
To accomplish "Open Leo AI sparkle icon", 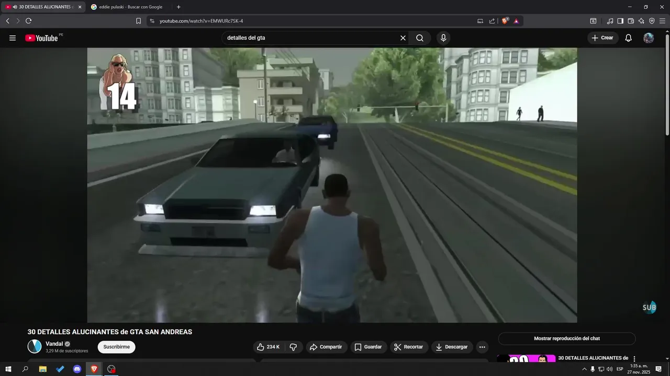I will 641,21.
